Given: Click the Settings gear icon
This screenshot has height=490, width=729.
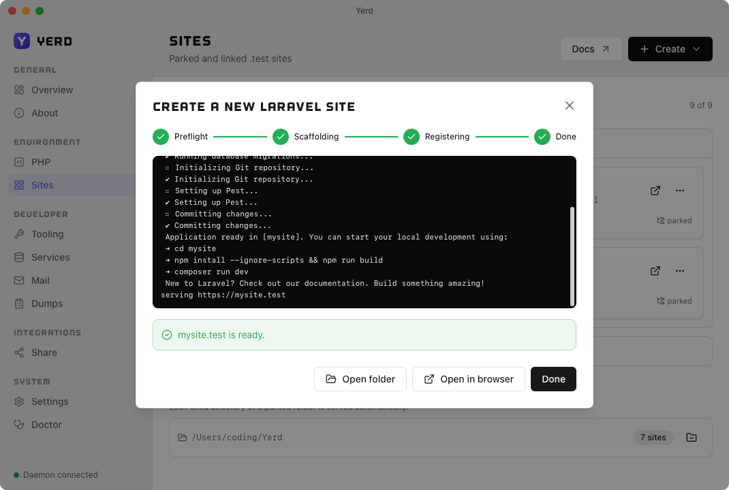Looking at the screenshot, I should pyautogui.click(x=19, y=402).
